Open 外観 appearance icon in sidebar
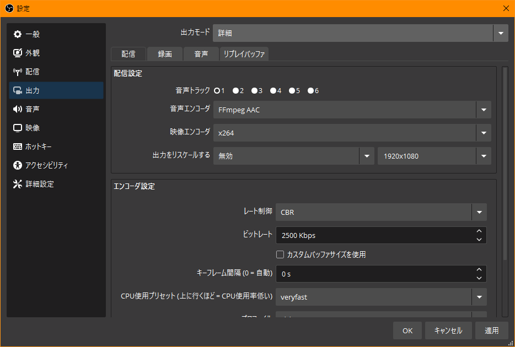Image resolution: width=515 pixels, height=347 pixels. (x=18, y=53)
